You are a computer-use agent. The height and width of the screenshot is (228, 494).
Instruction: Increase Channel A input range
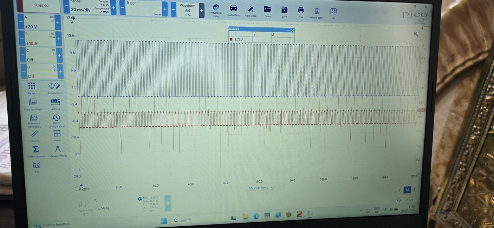(58, 22)
